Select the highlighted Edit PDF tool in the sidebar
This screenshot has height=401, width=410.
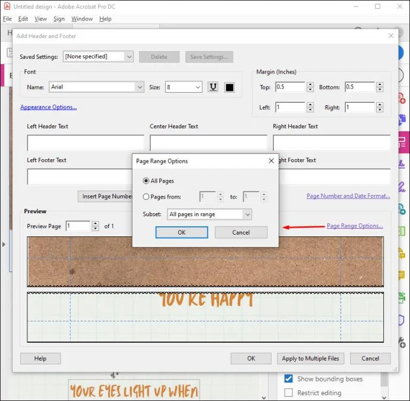pos(403,141)
